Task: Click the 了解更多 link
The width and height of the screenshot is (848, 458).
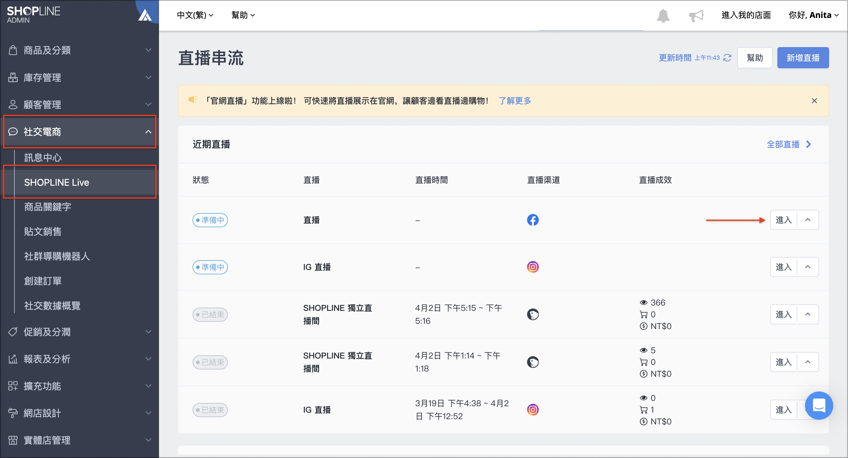Action: click(515, 101)
